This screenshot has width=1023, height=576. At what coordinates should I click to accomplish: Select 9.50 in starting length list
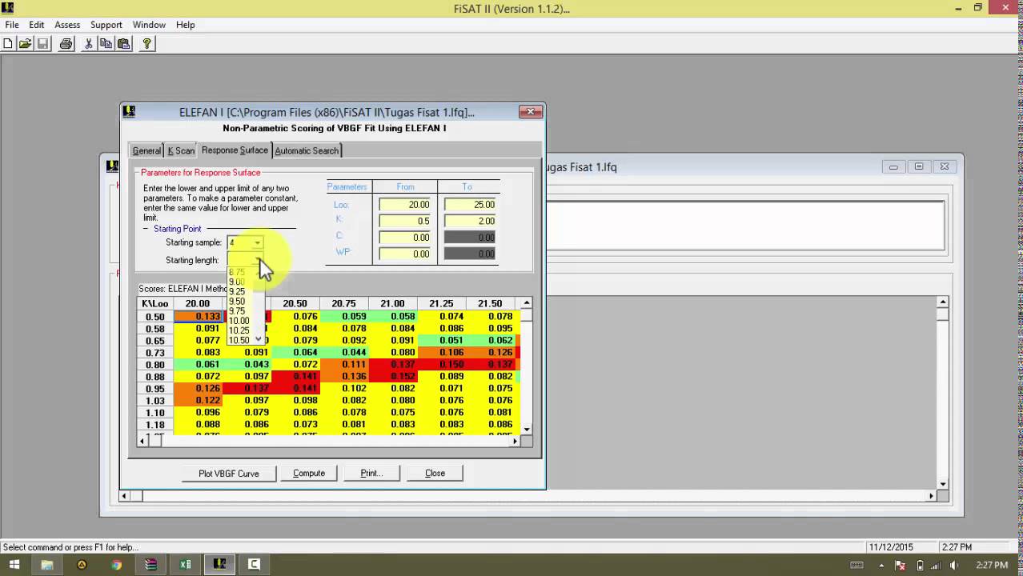click(237, 301)
